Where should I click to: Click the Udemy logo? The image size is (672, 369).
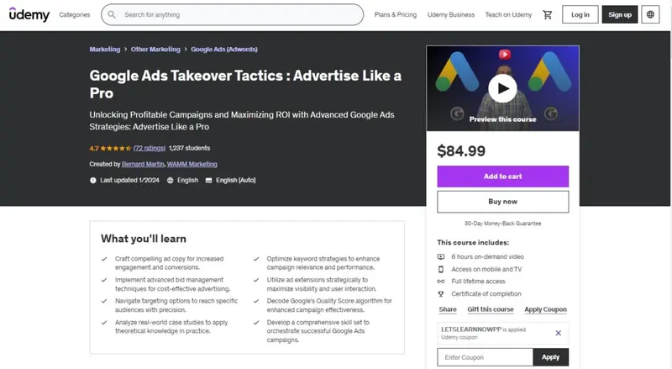click(29, 14)
